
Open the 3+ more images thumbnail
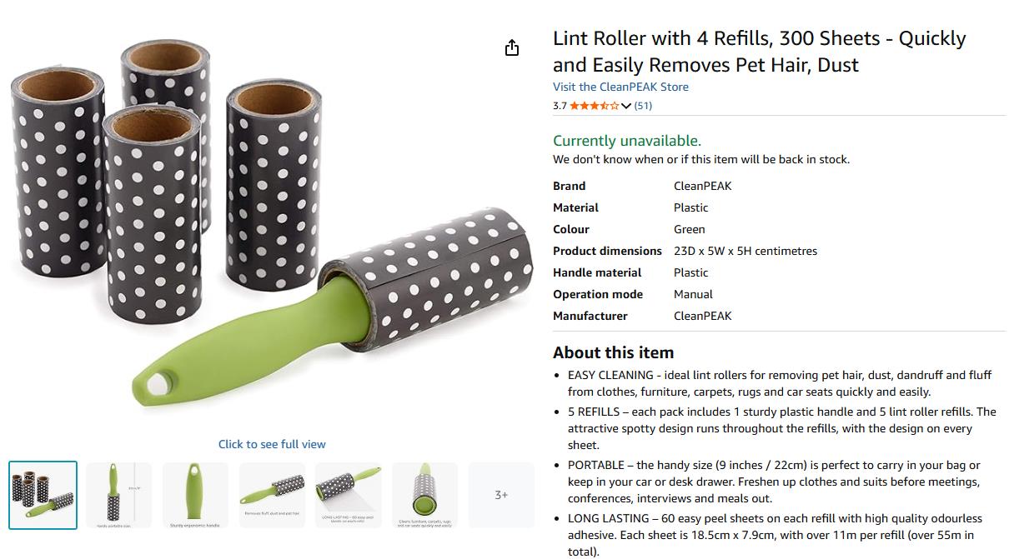[x=501, y=495]
